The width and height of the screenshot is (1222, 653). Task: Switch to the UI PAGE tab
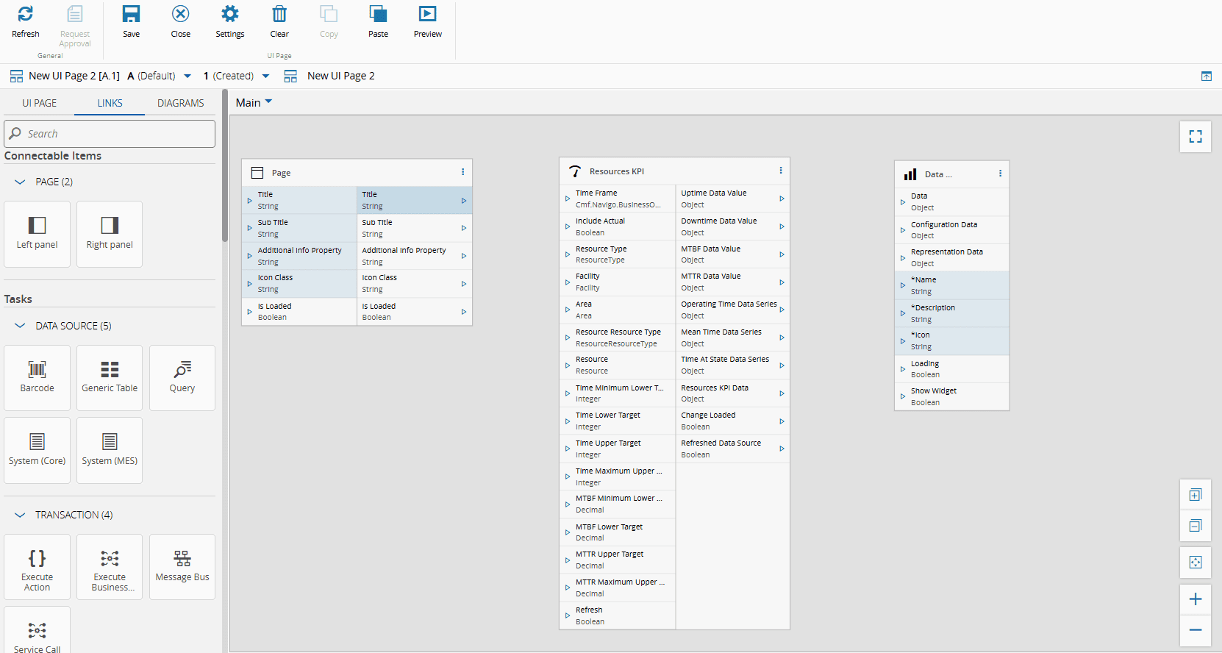[x=39, y=103]
